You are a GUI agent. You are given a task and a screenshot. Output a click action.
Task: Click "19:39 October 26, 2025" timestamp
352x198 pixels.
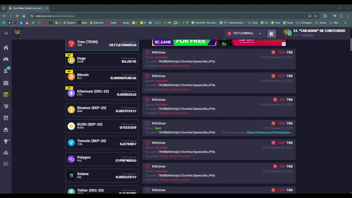coord(278,148)
